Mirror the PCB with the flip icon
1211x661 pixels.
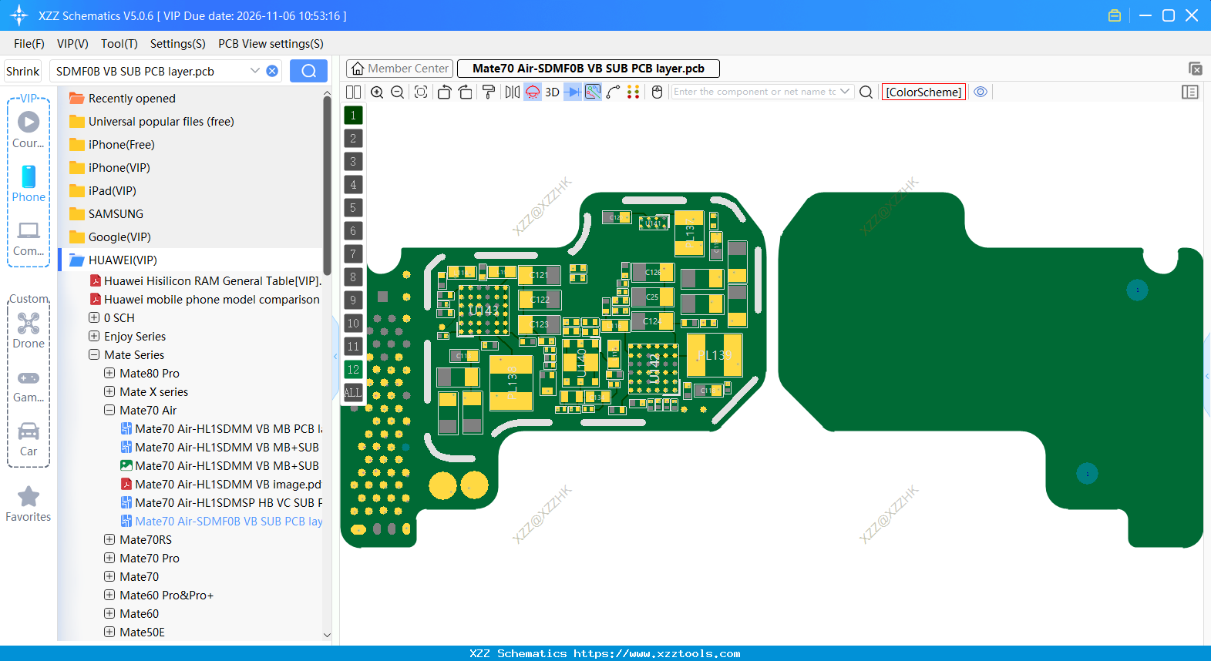click(x=512, y=92)
